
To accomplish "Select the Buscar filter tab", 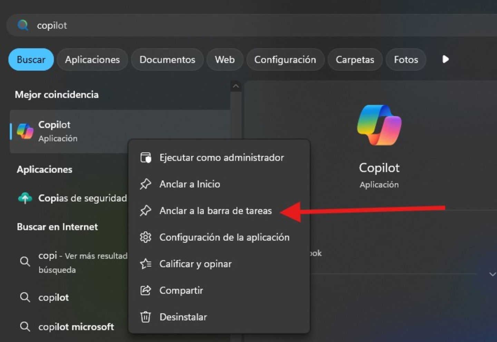I will click(31, 59).
